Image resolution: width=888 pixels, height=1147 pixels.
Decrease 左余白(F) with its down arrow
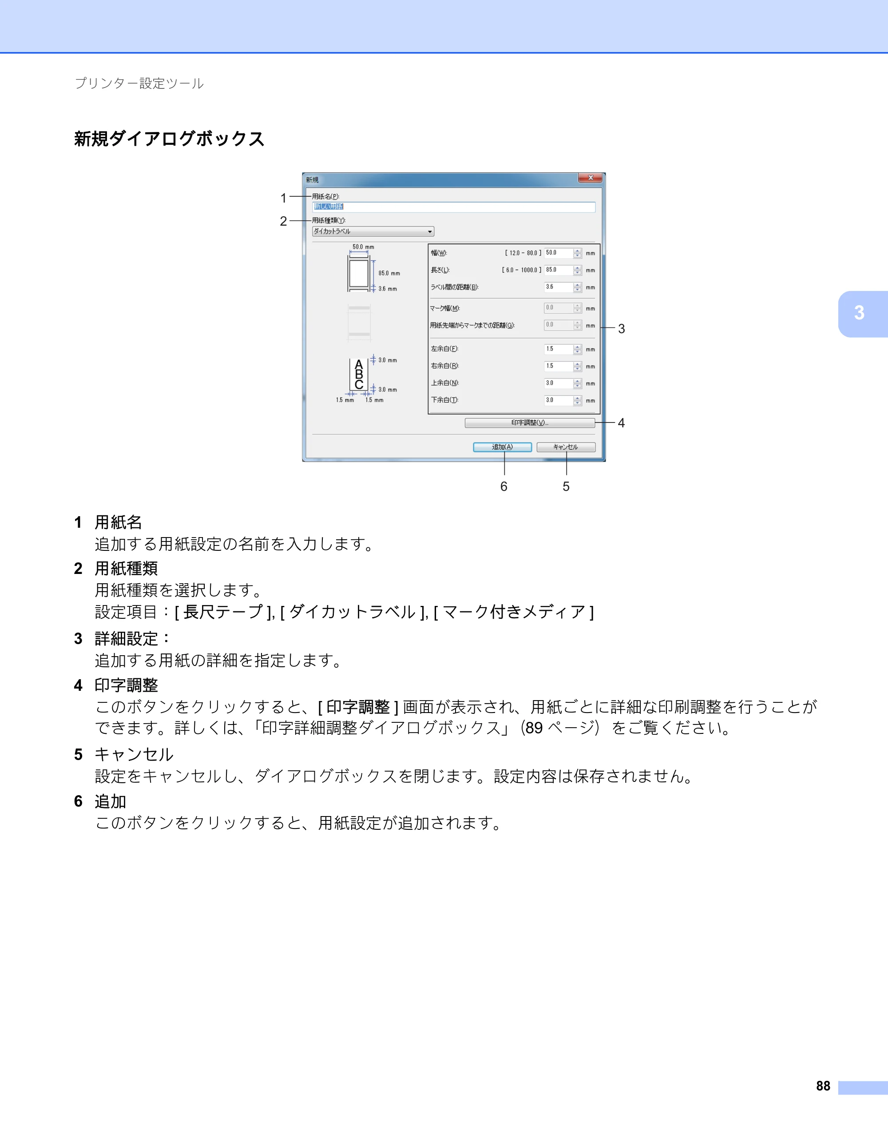pyautogui.click(x=577, y=352)
